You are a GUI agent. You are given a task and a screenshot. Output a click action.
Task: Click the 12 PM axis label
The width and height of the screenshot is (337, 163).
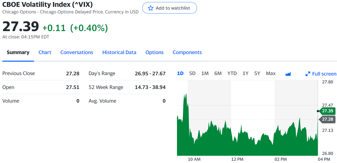(x=237, y=159)
